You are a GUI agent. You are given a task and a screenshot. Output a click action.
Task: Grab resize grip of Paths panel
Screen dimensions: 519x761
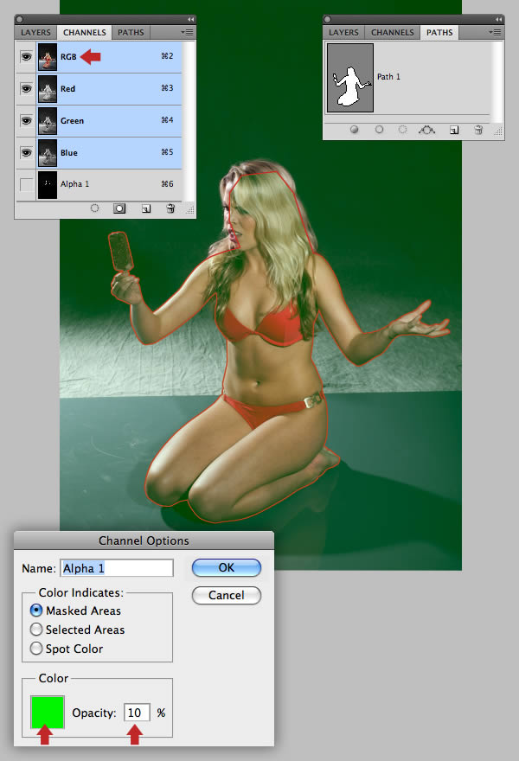tap(497, 131)
